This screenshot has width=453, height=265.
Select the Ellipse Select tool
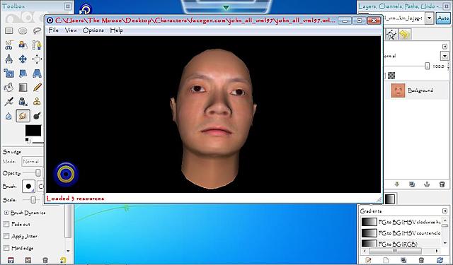[x=23, y=30]
